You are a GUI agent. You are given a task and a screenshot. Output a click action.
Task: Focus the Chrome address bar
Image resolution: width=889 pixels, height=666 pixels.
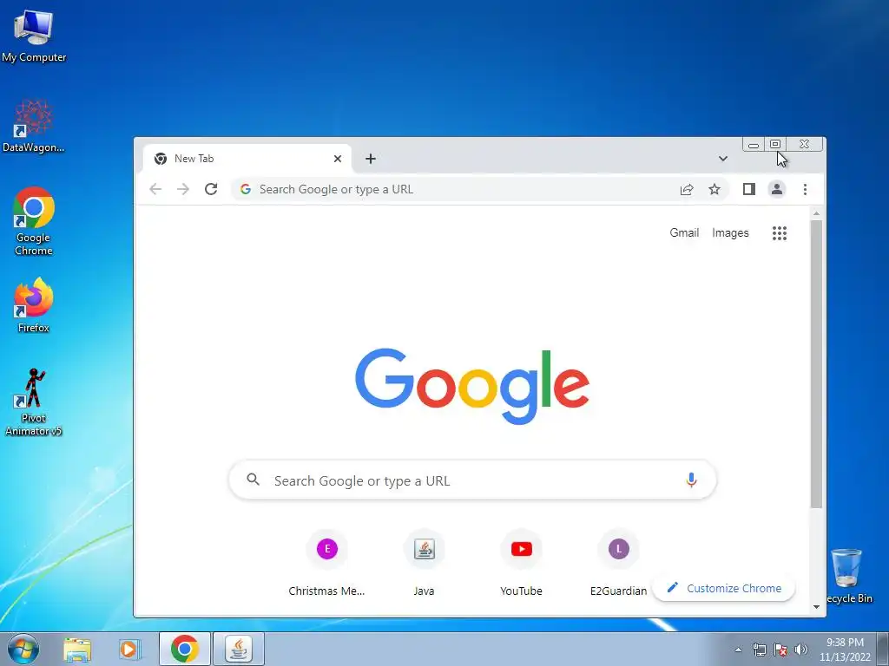coord(453,189)
